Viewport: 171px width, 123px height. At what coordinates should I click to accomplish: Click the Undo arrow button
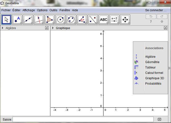click(x=151, y=16)
